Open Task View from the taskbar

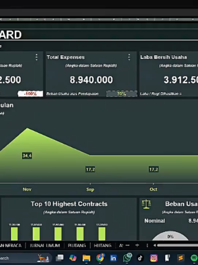coord(60,258)
